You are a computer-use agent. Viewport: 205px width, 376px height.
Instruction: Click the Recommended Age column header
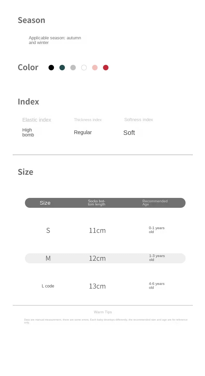[x=155, y=203]
